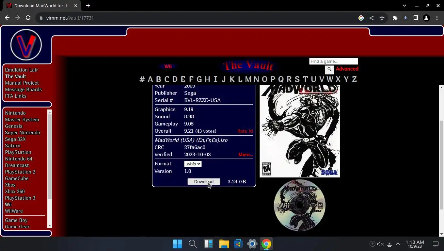
Task: Open Advanced search link
Action: pyautogui.click(x=347, y=69)
